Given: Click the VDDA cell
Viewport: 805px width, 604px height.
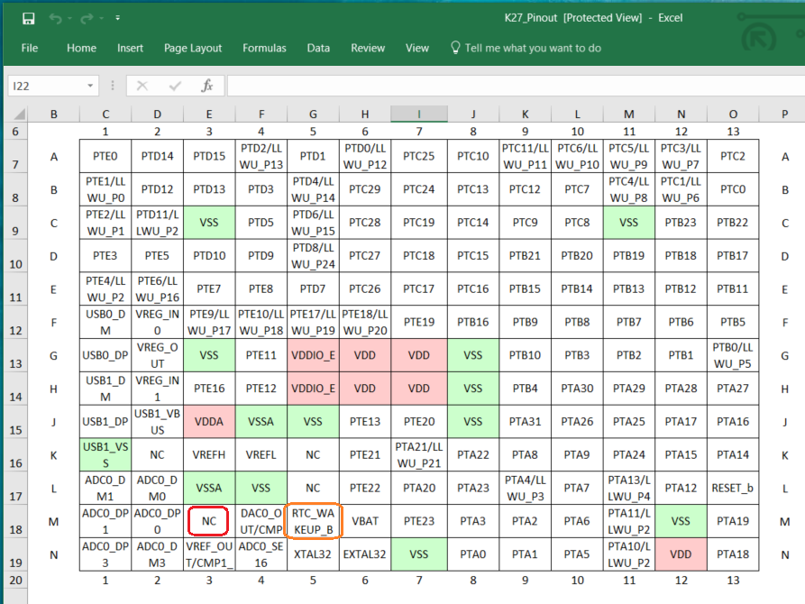Looking at the screenshot, I should point(209,422).
